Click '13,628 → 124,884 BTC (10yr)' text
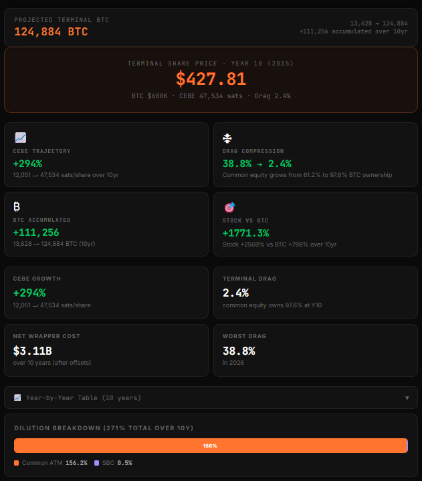422x481 pixels. (54, 244)
